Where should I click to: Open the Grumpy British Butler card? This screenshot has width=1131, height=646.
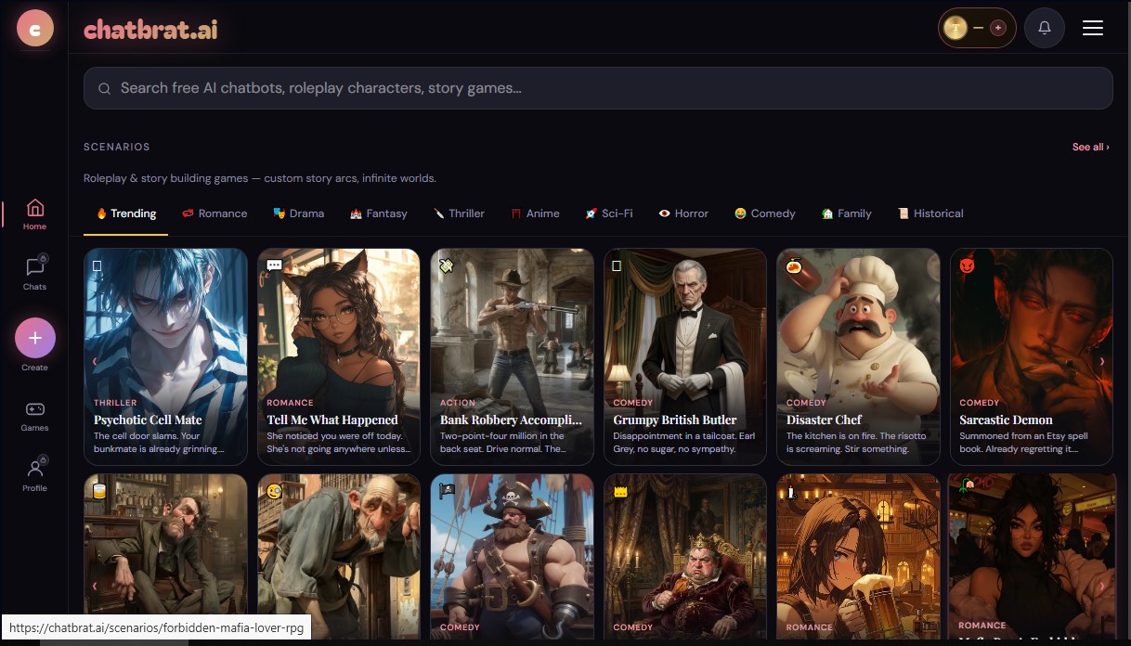tap(685, 356)
